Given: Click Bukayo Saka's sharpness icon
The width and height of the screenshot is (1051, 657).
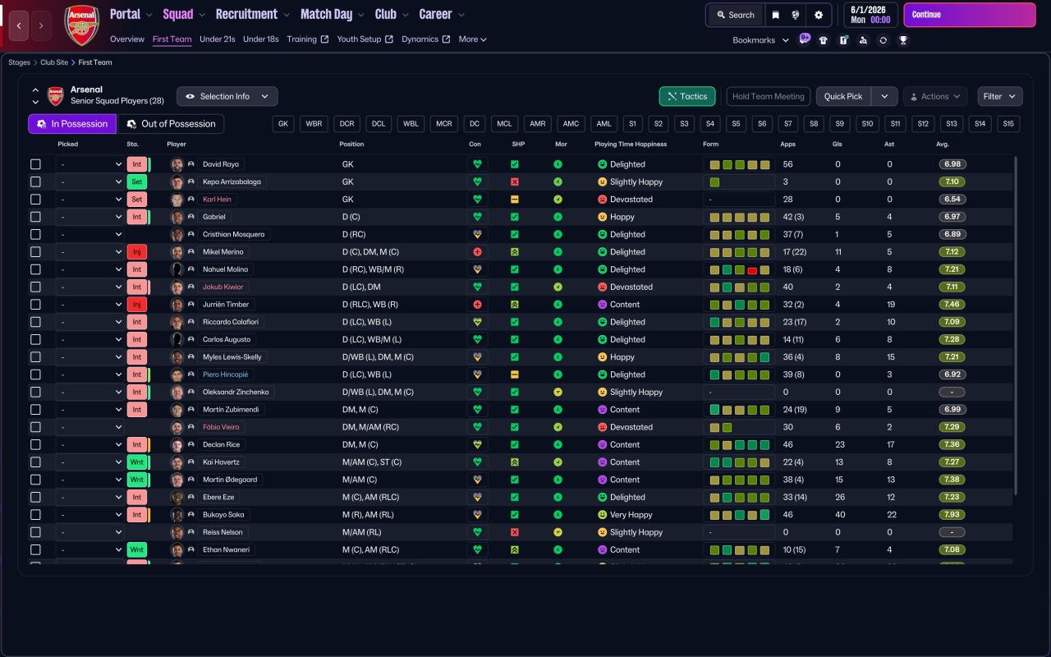Looking at the screenshot, I should coord(515,515).
